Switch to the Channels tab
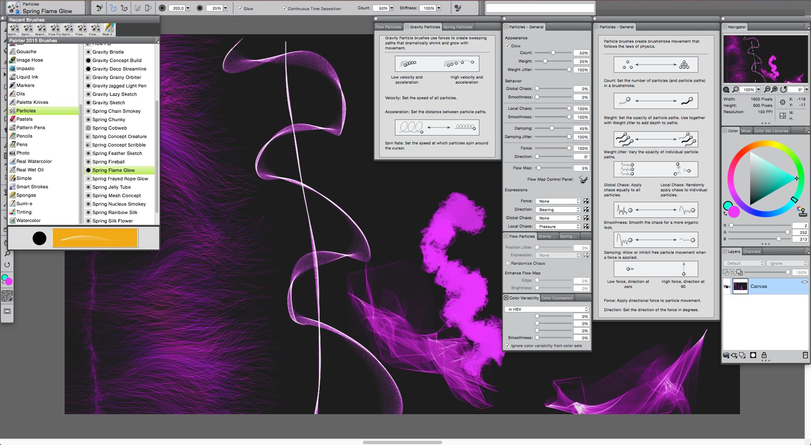Viewport: 811px width, 445px height. click(752, 251)
